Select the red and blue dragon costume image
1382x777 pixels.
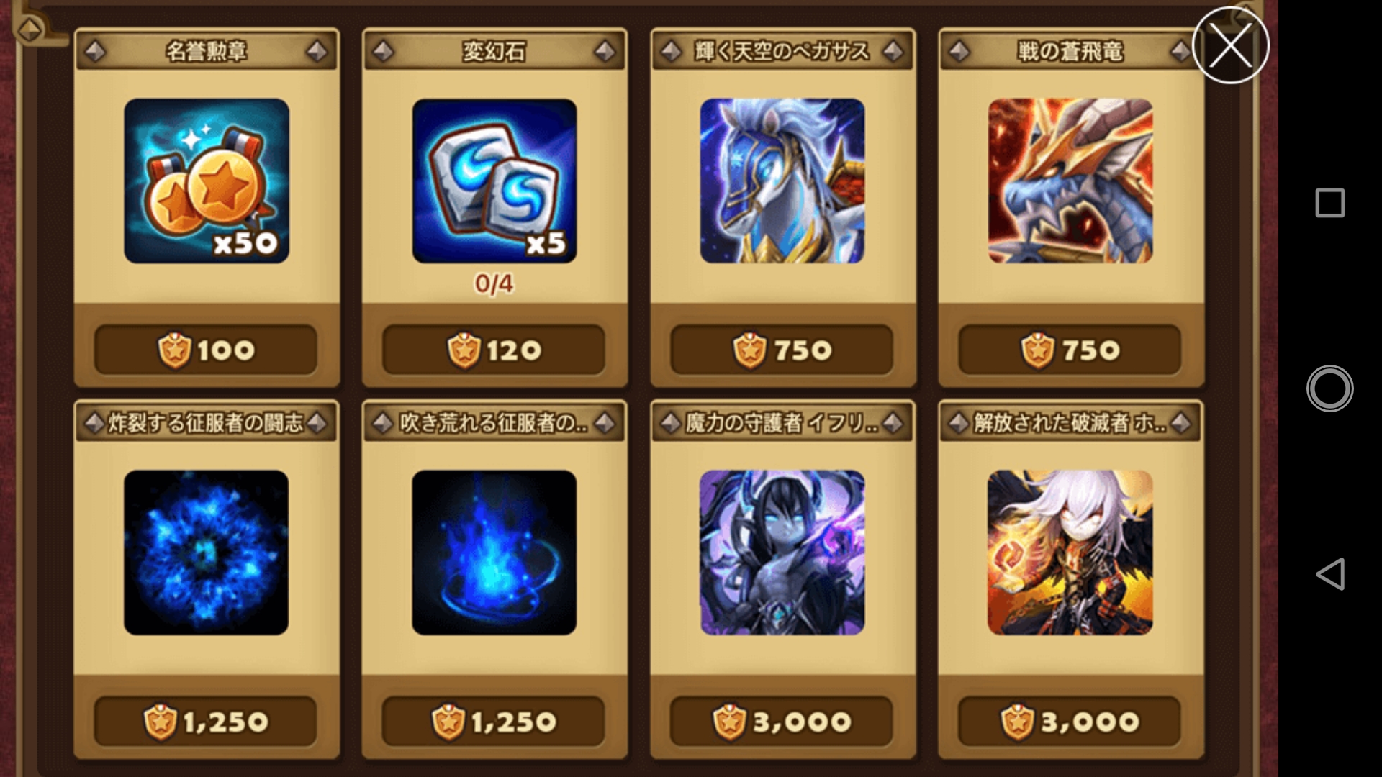point(1070,181)
